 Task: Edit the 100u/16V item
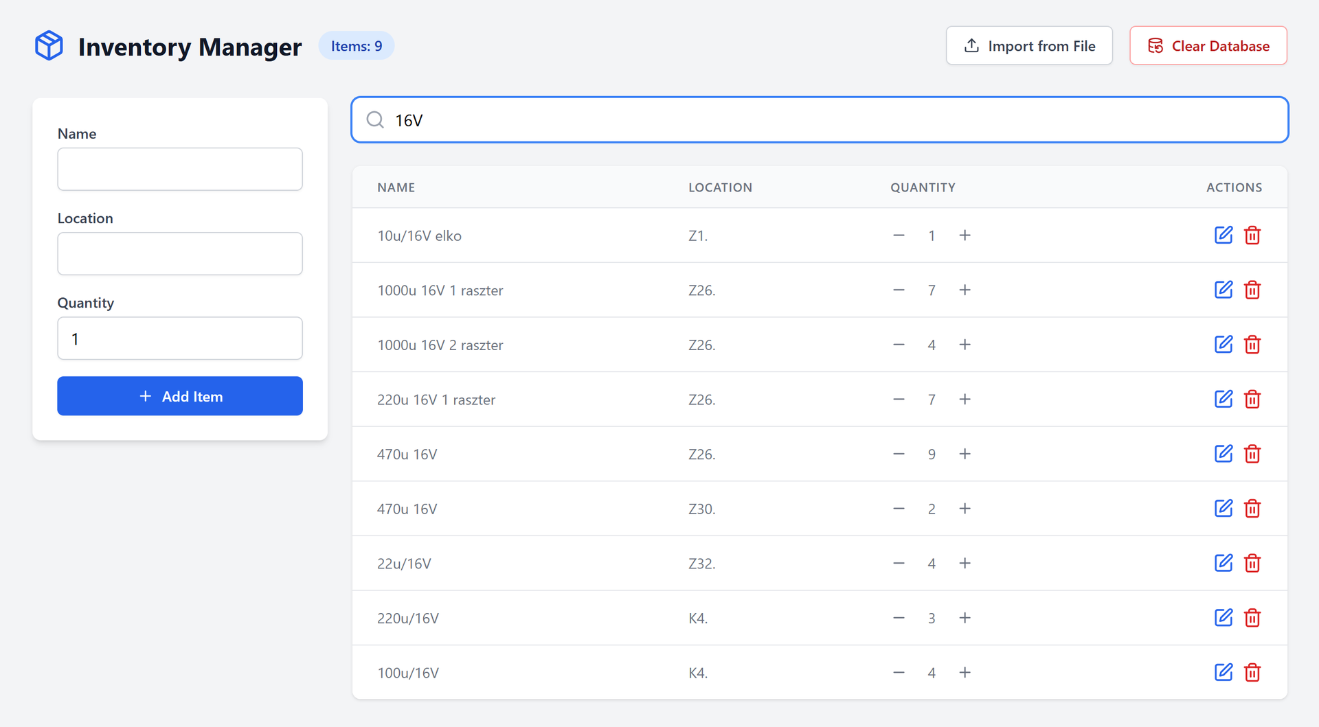pyautogui.click(x=1224, y=672)
